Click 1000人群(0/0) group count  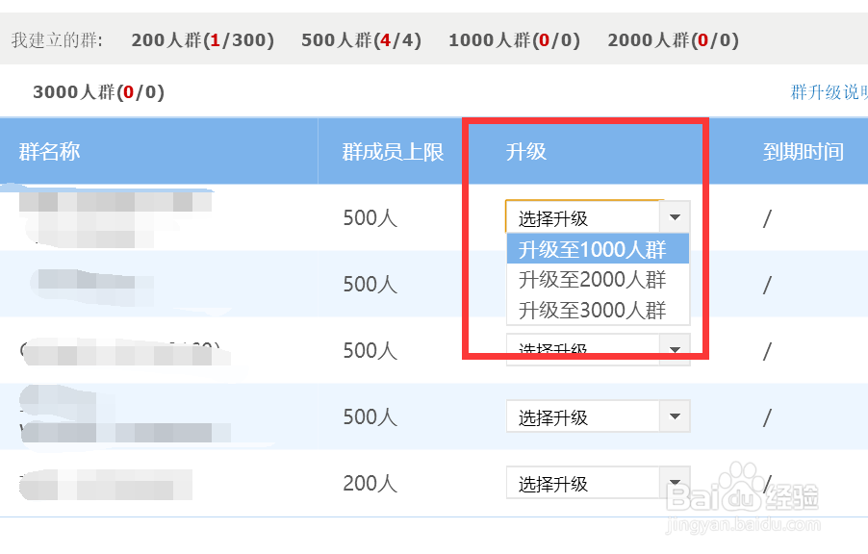[x=514, y=40]
